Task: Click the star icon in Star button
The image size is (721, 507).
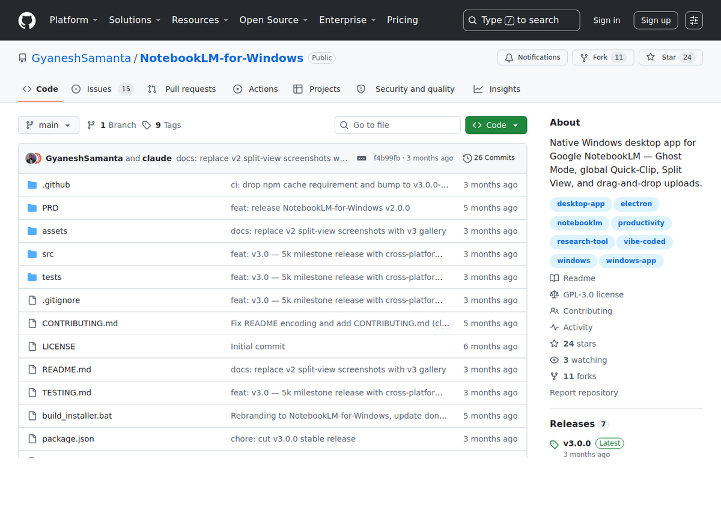Action: coord(651,58)
